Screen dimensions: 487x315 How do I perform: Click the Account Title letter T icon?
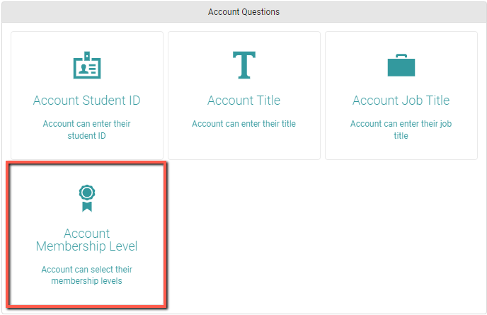(244, 65)
